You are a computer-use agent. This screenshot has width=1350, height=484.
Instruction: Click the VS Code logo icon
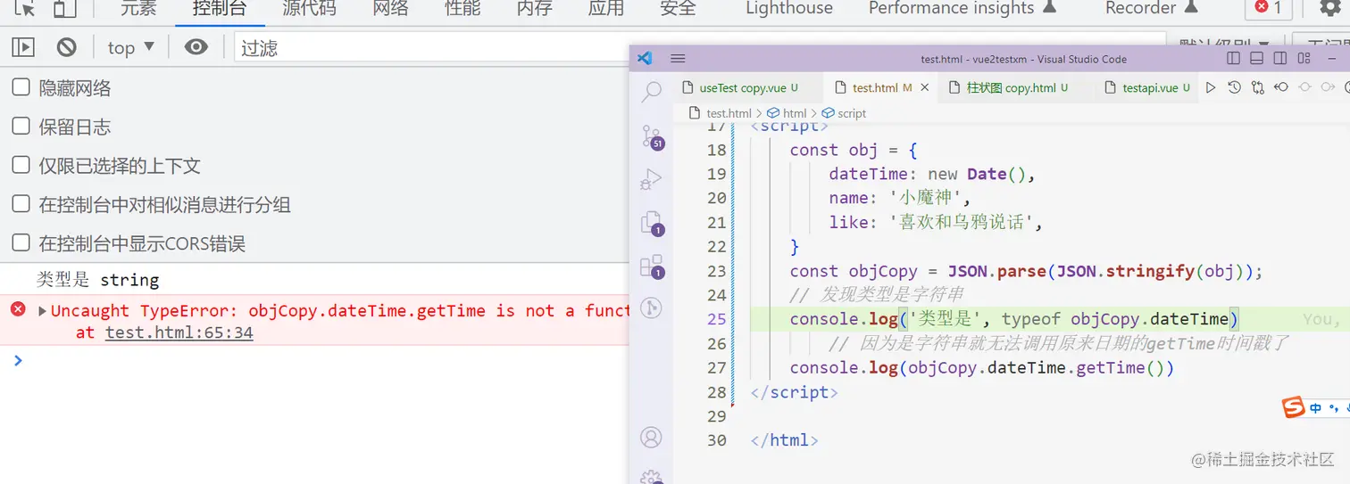[646, 59]
